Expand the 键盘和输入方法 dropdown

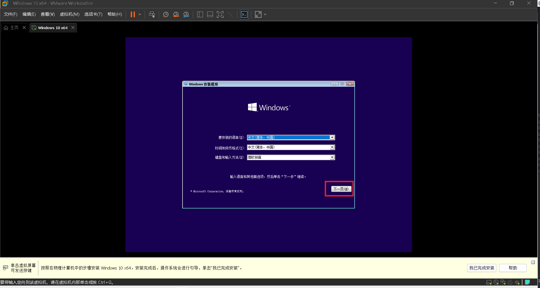click(332, 157)
